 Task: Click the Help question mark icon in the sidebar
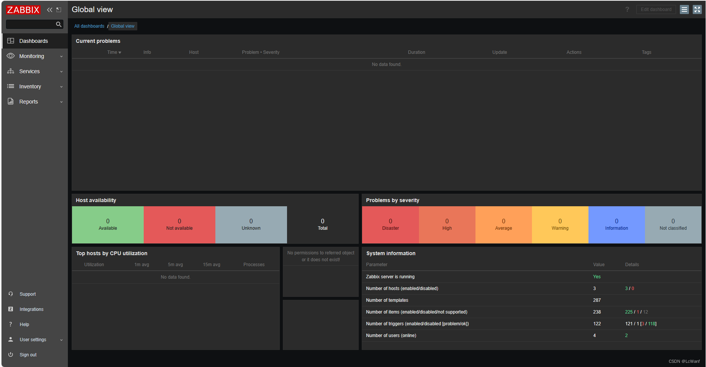11,324
